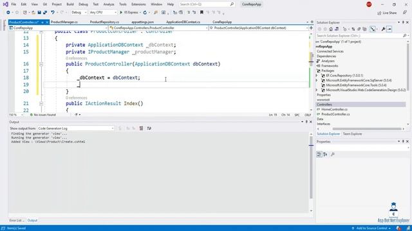Image resolution: width=412 pixels, height=231 pixels.
Task: Click the Refresh browser toolbar icon
Action: 145,12
